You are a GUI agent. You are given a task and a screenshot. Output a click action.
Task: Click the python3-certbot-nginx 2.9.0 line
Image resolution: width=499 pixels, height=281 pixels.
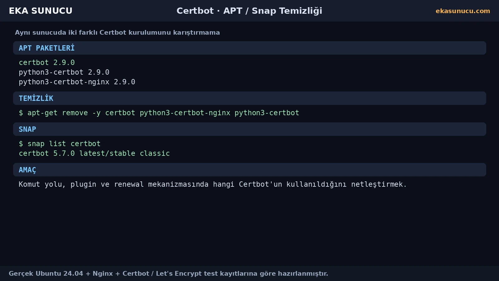pyautogui.click(x=77, y=82)
